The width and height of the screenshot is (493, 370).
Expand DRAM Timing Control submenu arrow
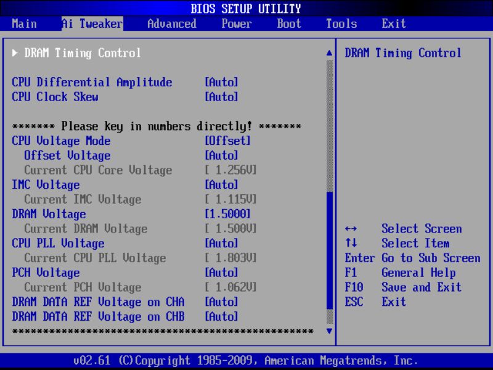(15, 53)
